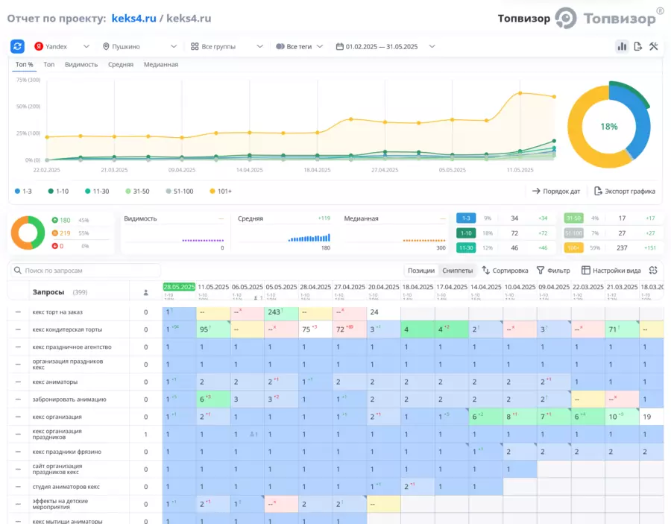The width and height of the screenshot is (671, 524).
Task: Click the blue refresh icon button
Action: pos(18,46)
